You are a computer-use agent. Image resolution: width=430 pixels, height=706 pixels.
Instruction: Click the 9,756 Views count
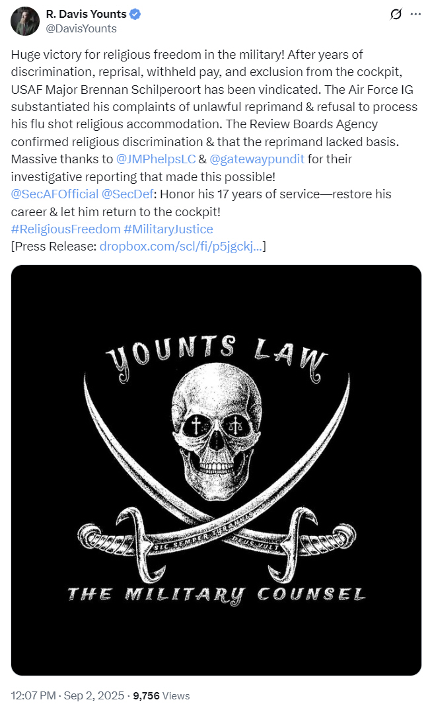(x=161, y=695)
